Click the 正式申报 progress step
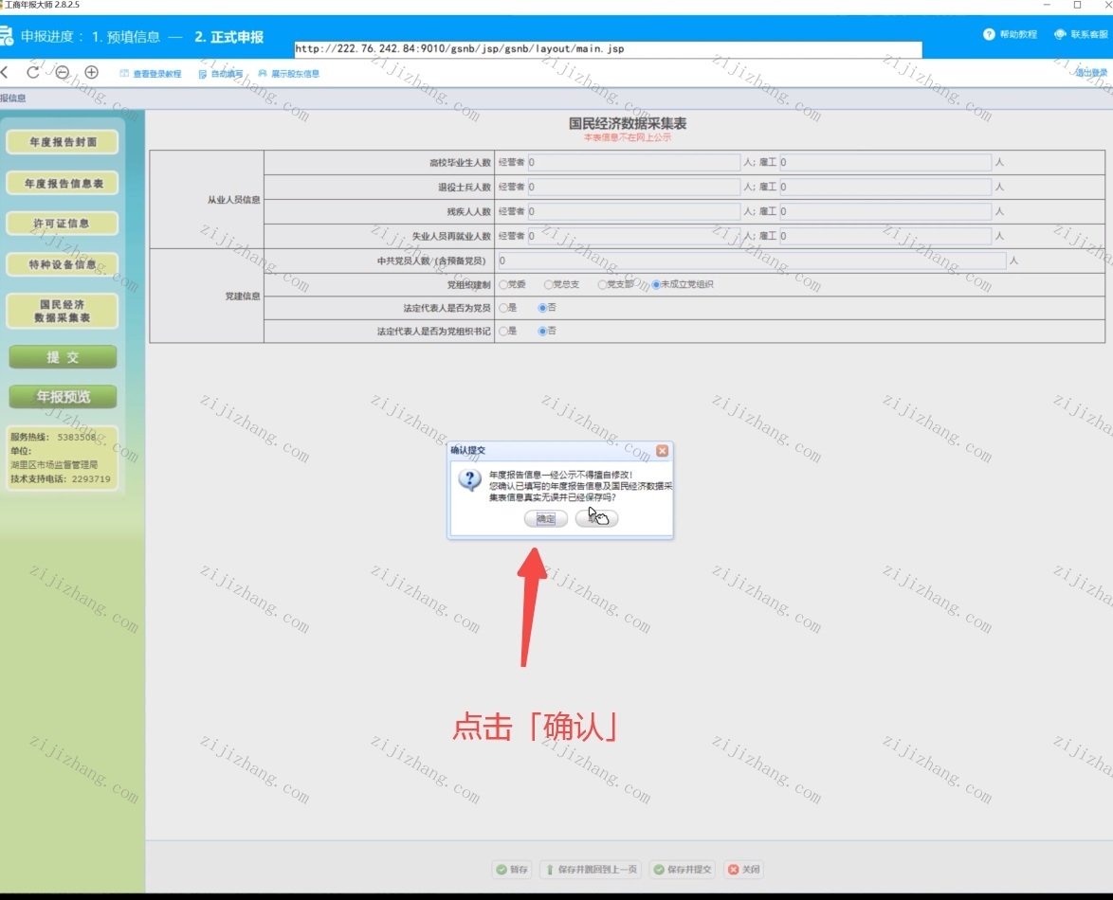1113x900 pixels. [228, 37]
